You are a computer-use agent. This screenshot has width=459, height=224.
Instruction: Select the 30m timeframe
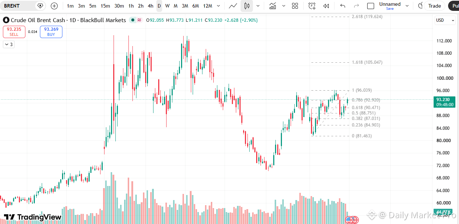119,6
